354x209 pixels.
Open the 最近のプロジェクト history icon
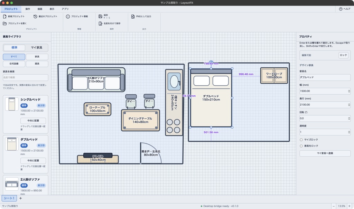point(35,17)
